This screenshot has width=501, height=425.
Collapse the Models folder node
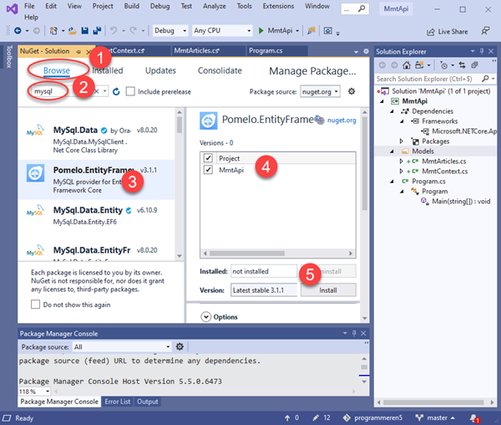tap(392, 151)
